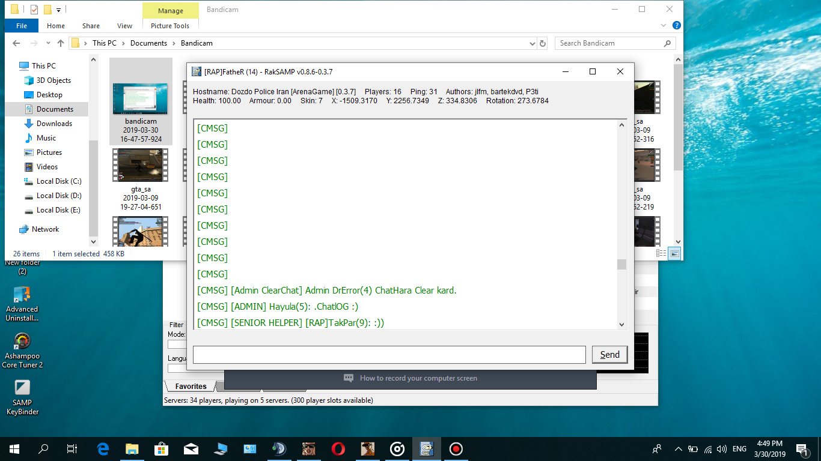Click the RakSAMP title bar app icon
The image size is (821, 461).
pos(197,71)
